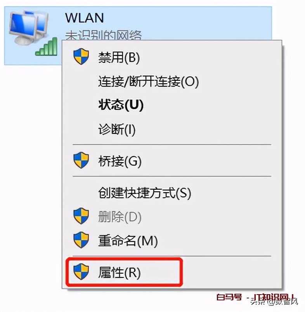Click the 未识别的网络 status text
305x312 pixels.
pyautogui.click(x=104, y=35)
